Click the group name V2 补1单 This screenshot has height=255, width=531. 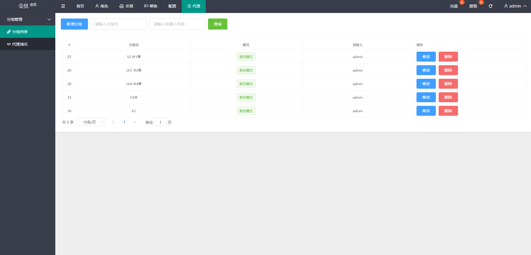pyautogui.click(x=134, y=57)
